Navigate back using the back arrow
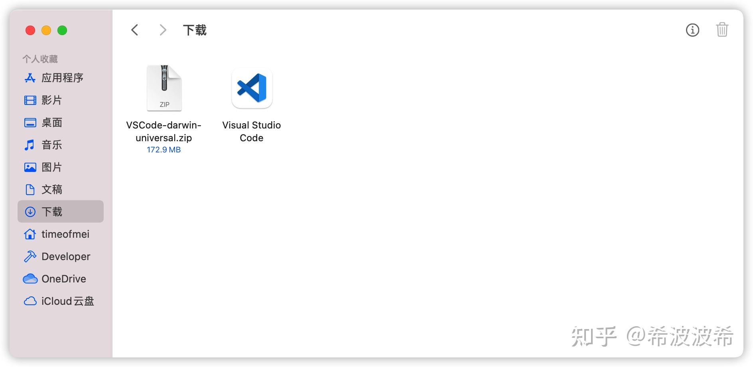Screen dimensions: 753x367 pos(134,30)
